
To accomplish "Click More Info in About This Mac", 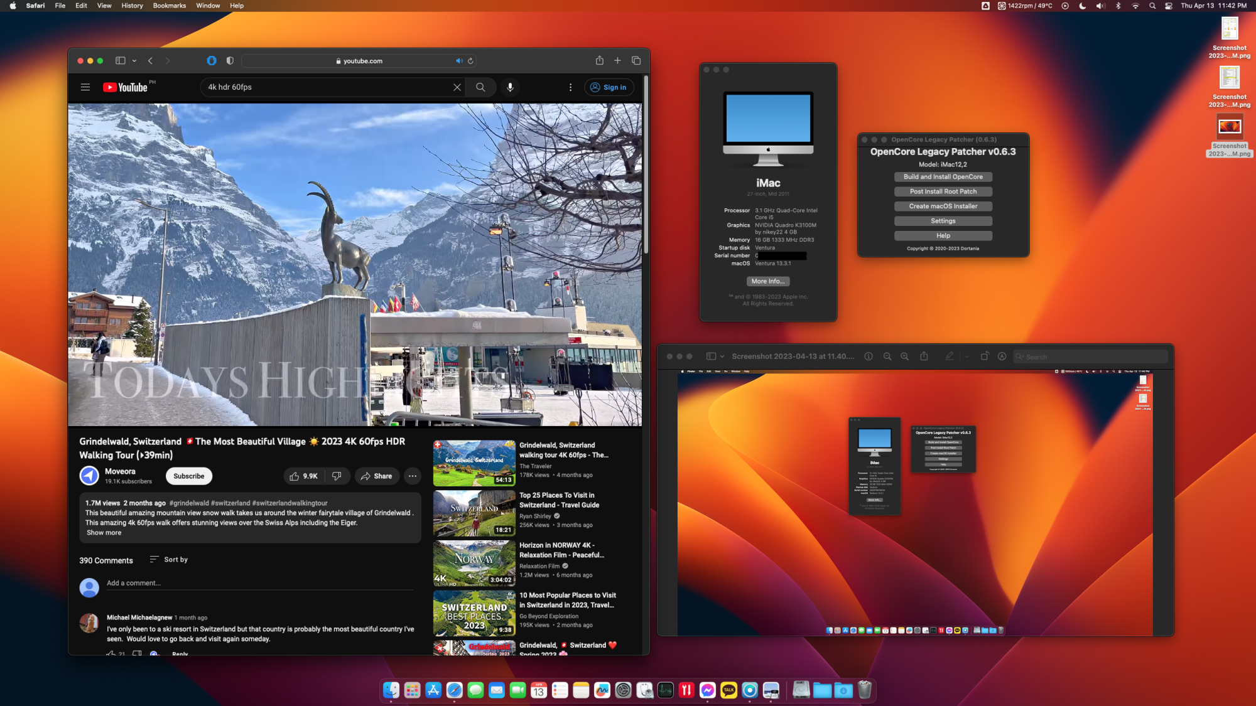I will 768,281.
